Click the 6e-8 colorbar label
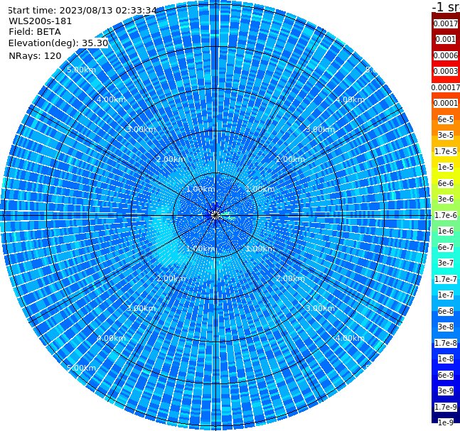The image size is (460, 431). tap(446, 311)
